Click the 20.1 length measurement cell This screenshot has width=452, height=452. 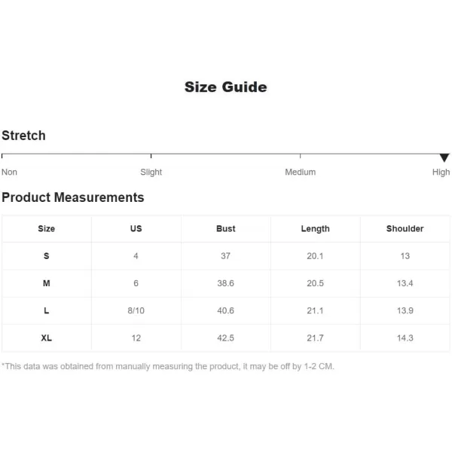coord(315,256)
